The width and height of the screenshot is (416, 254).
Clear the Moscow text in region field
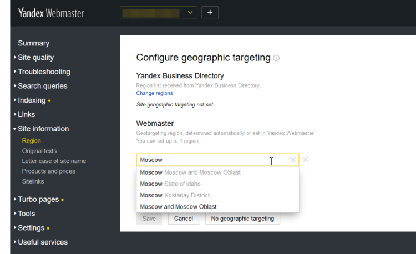click(x=293, y=160)
